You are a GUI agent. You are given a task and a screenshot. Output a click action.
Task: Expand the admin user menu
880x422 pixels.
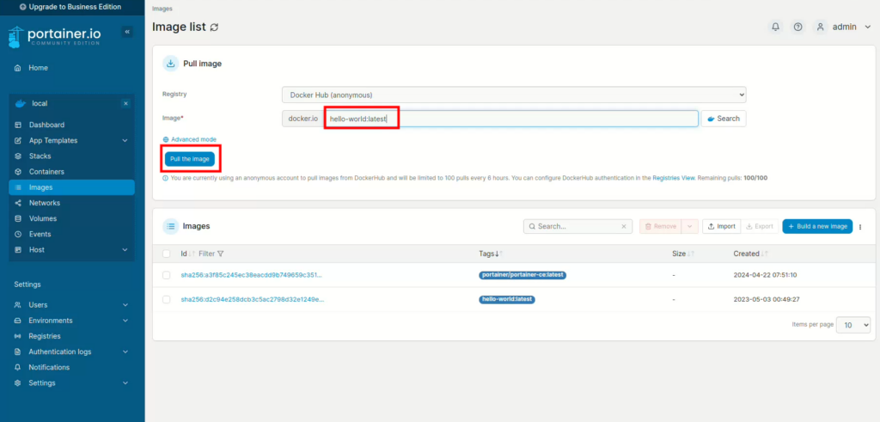(843, 27)
